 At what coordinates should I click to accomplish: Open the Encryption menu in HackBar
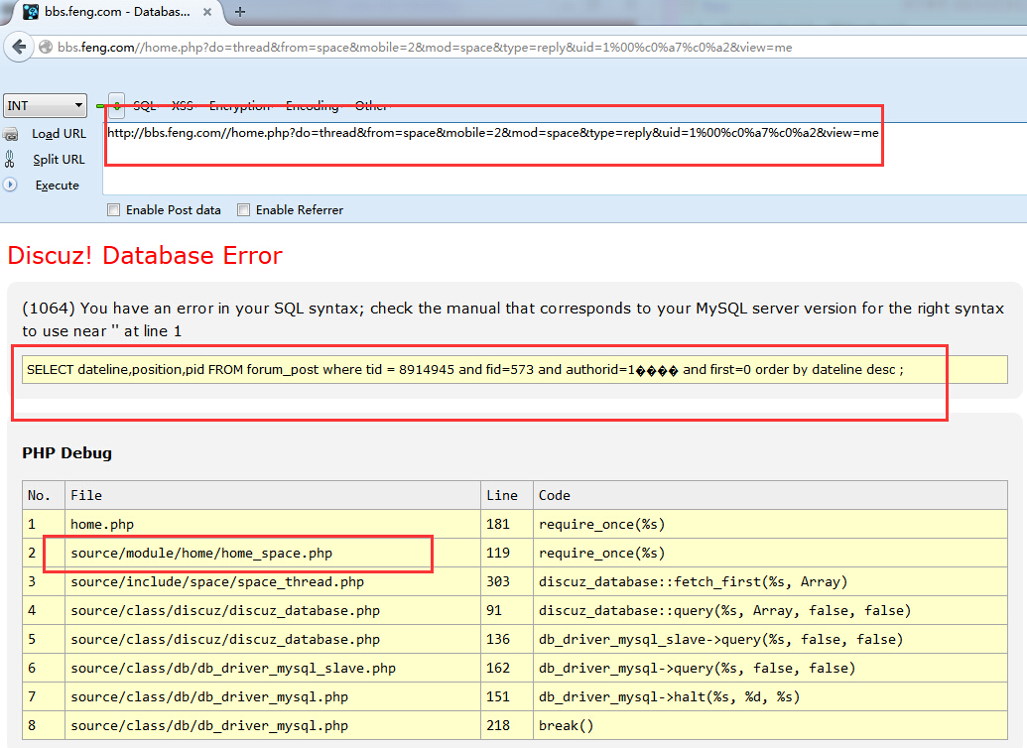pos(240,105)
